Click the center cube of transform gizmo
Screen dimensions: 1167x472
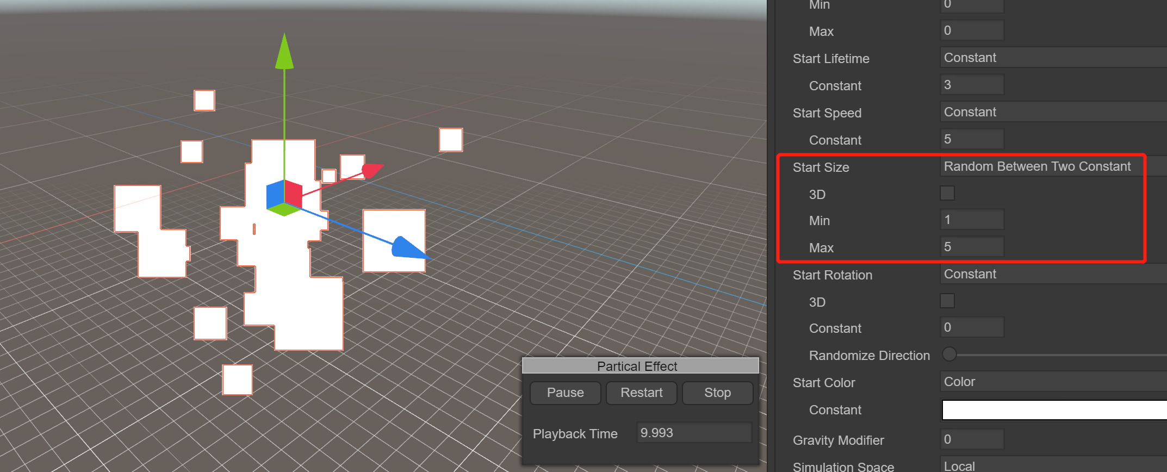tap(284, 197)
